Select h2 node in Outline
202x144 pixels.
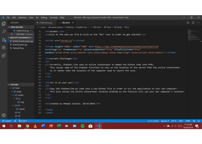coord(19,113)
